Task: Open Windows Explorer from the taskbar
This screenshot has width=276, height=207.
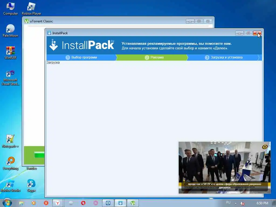Action: click(x=21, y=203)
